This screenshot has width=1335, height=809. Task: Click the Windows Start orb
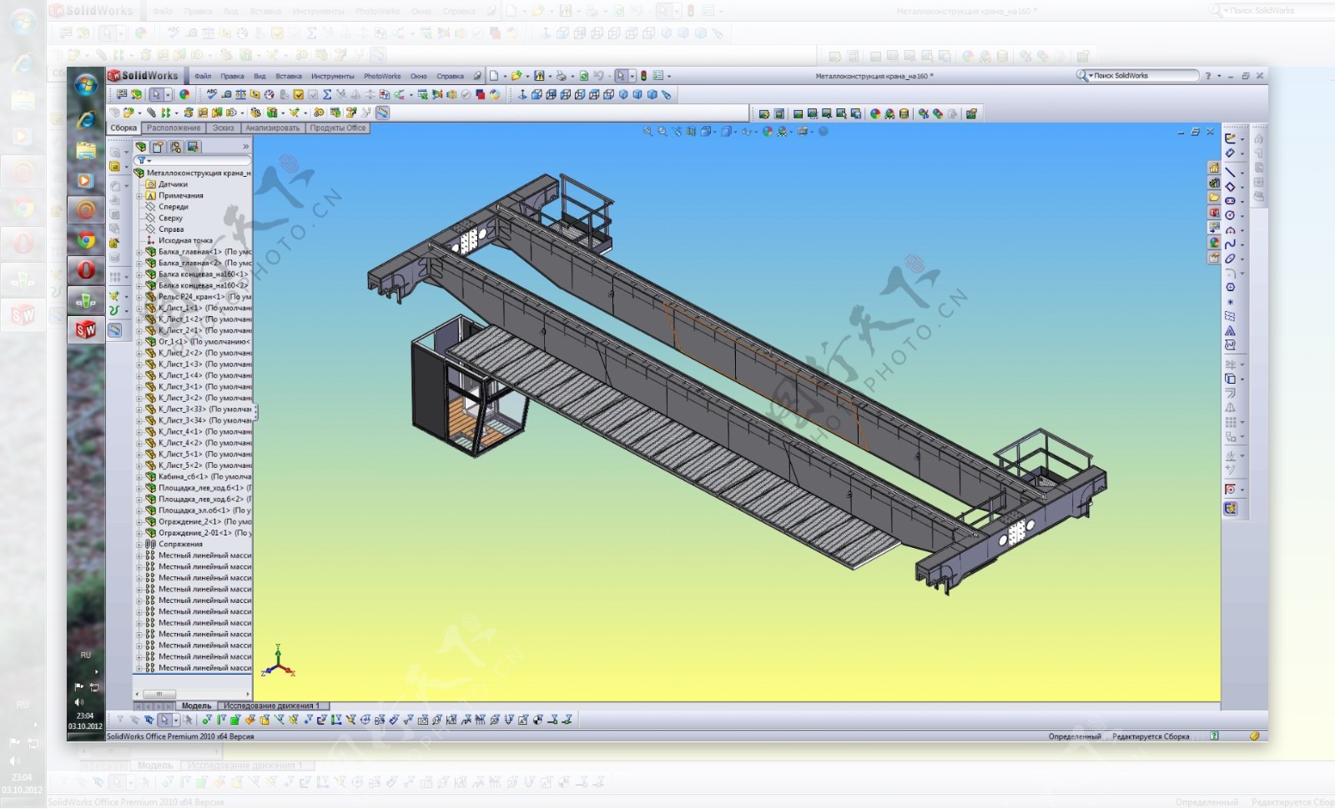point(86,85)
